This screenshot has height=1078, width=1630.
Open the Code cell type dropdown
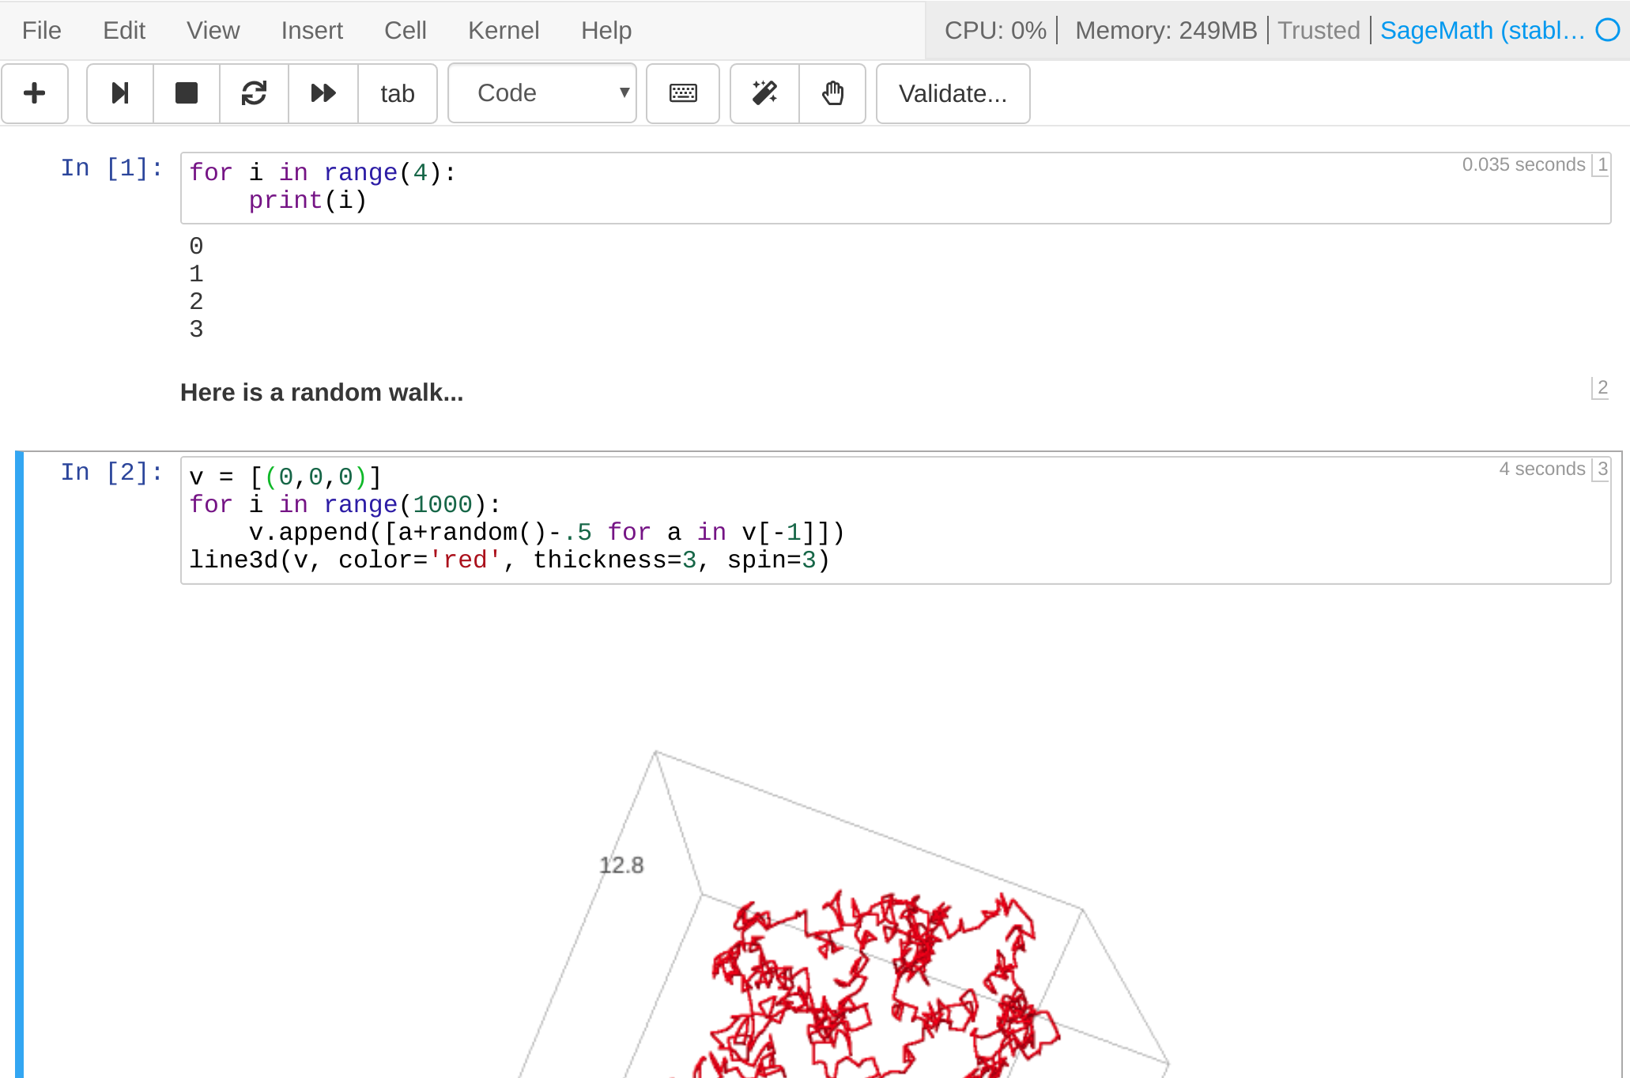pyautogui.click(x=542, y=93)
